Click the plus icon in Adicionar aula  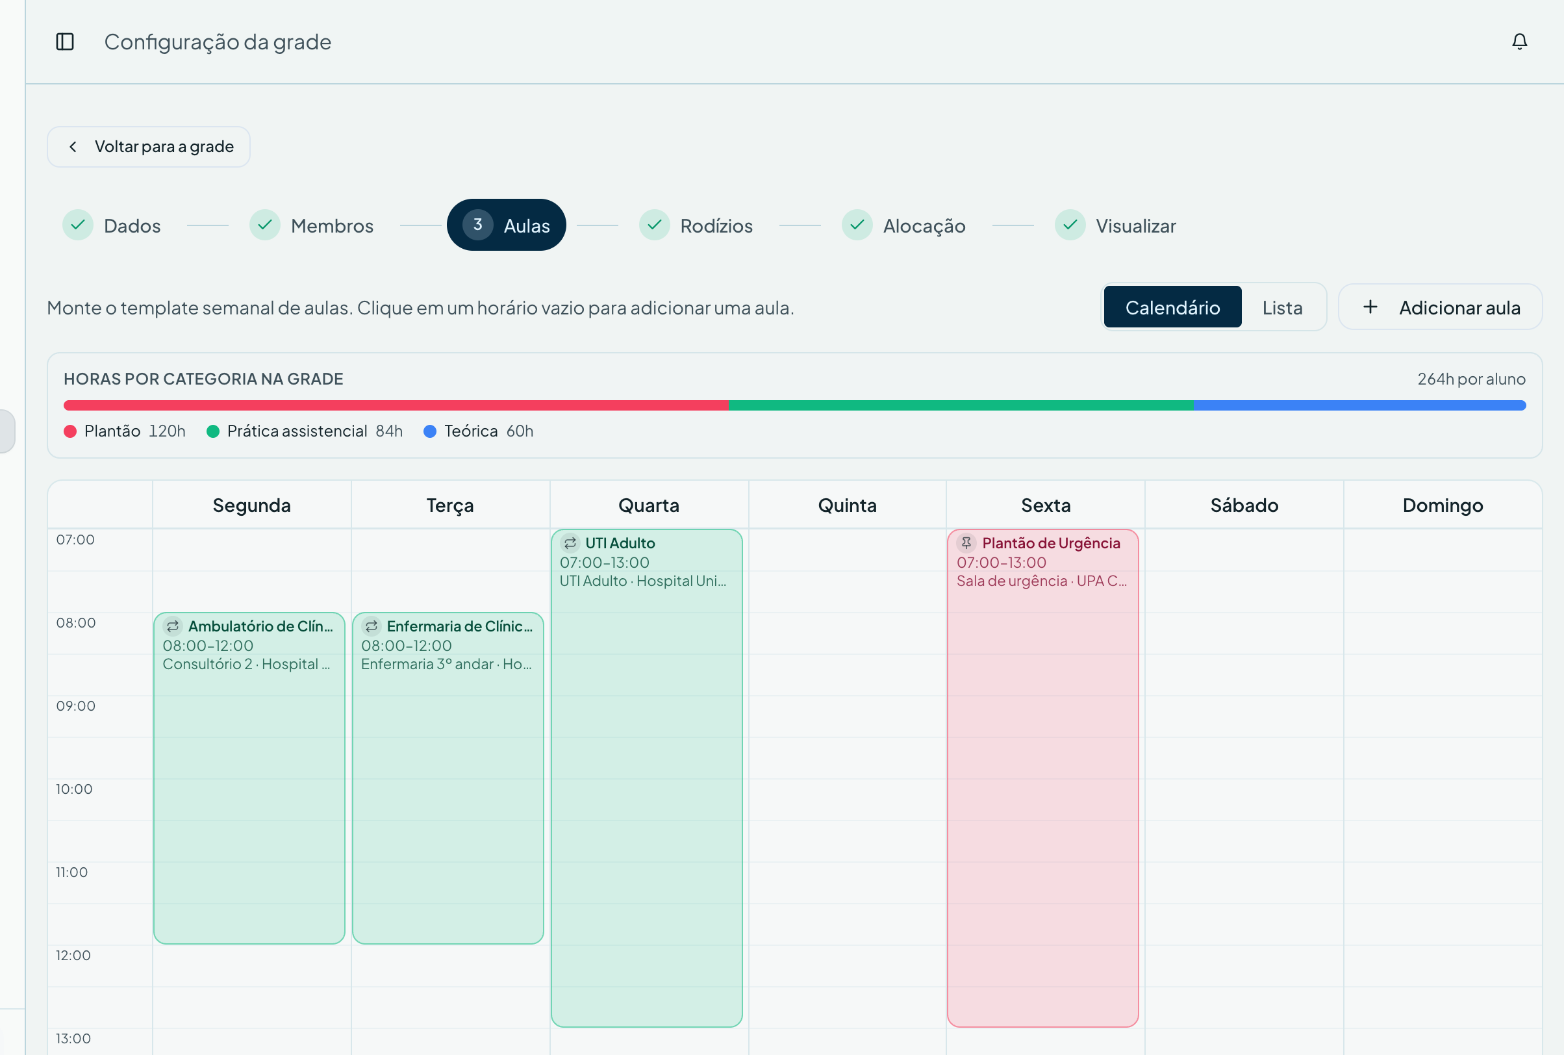click(1370, 307)
